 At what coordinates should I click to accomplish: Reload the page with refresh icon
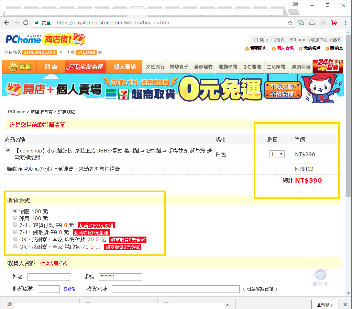pyautogui.click(x=26, y=23)
